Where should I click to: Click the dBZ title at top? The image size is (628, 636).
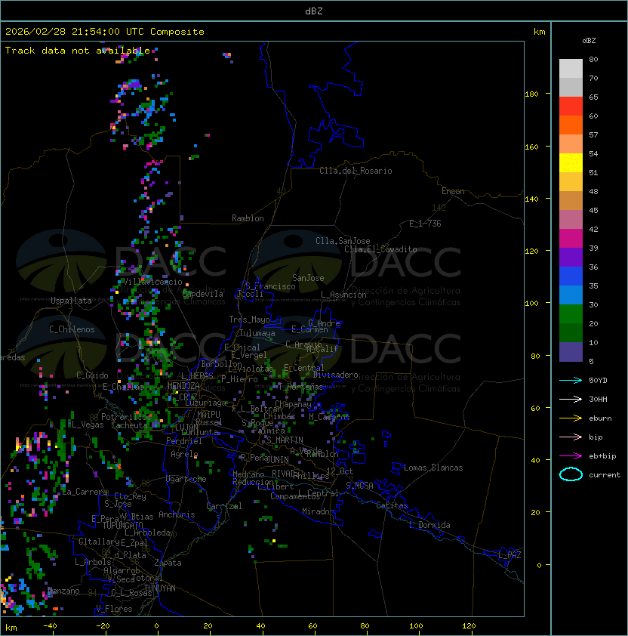pos(313,11)
